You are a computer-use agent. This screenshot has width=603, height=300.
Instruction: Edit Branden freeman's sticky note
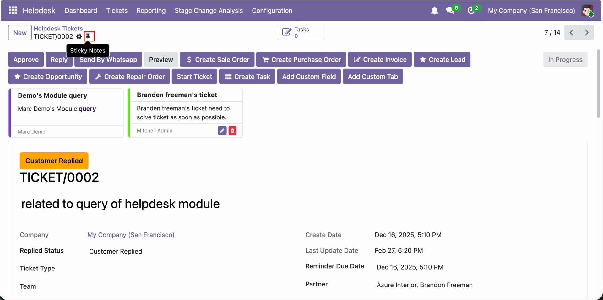tap(222, 131)
